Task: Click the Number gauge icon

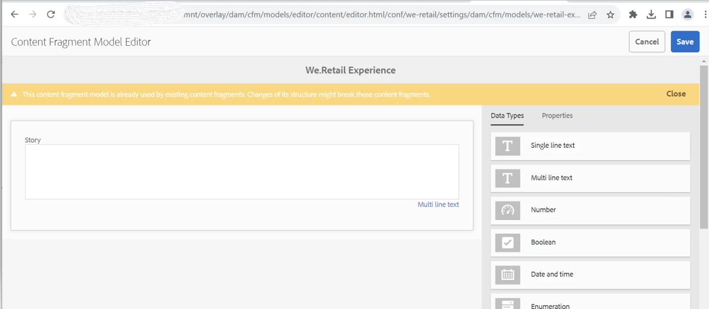Action: pos(508,210)
